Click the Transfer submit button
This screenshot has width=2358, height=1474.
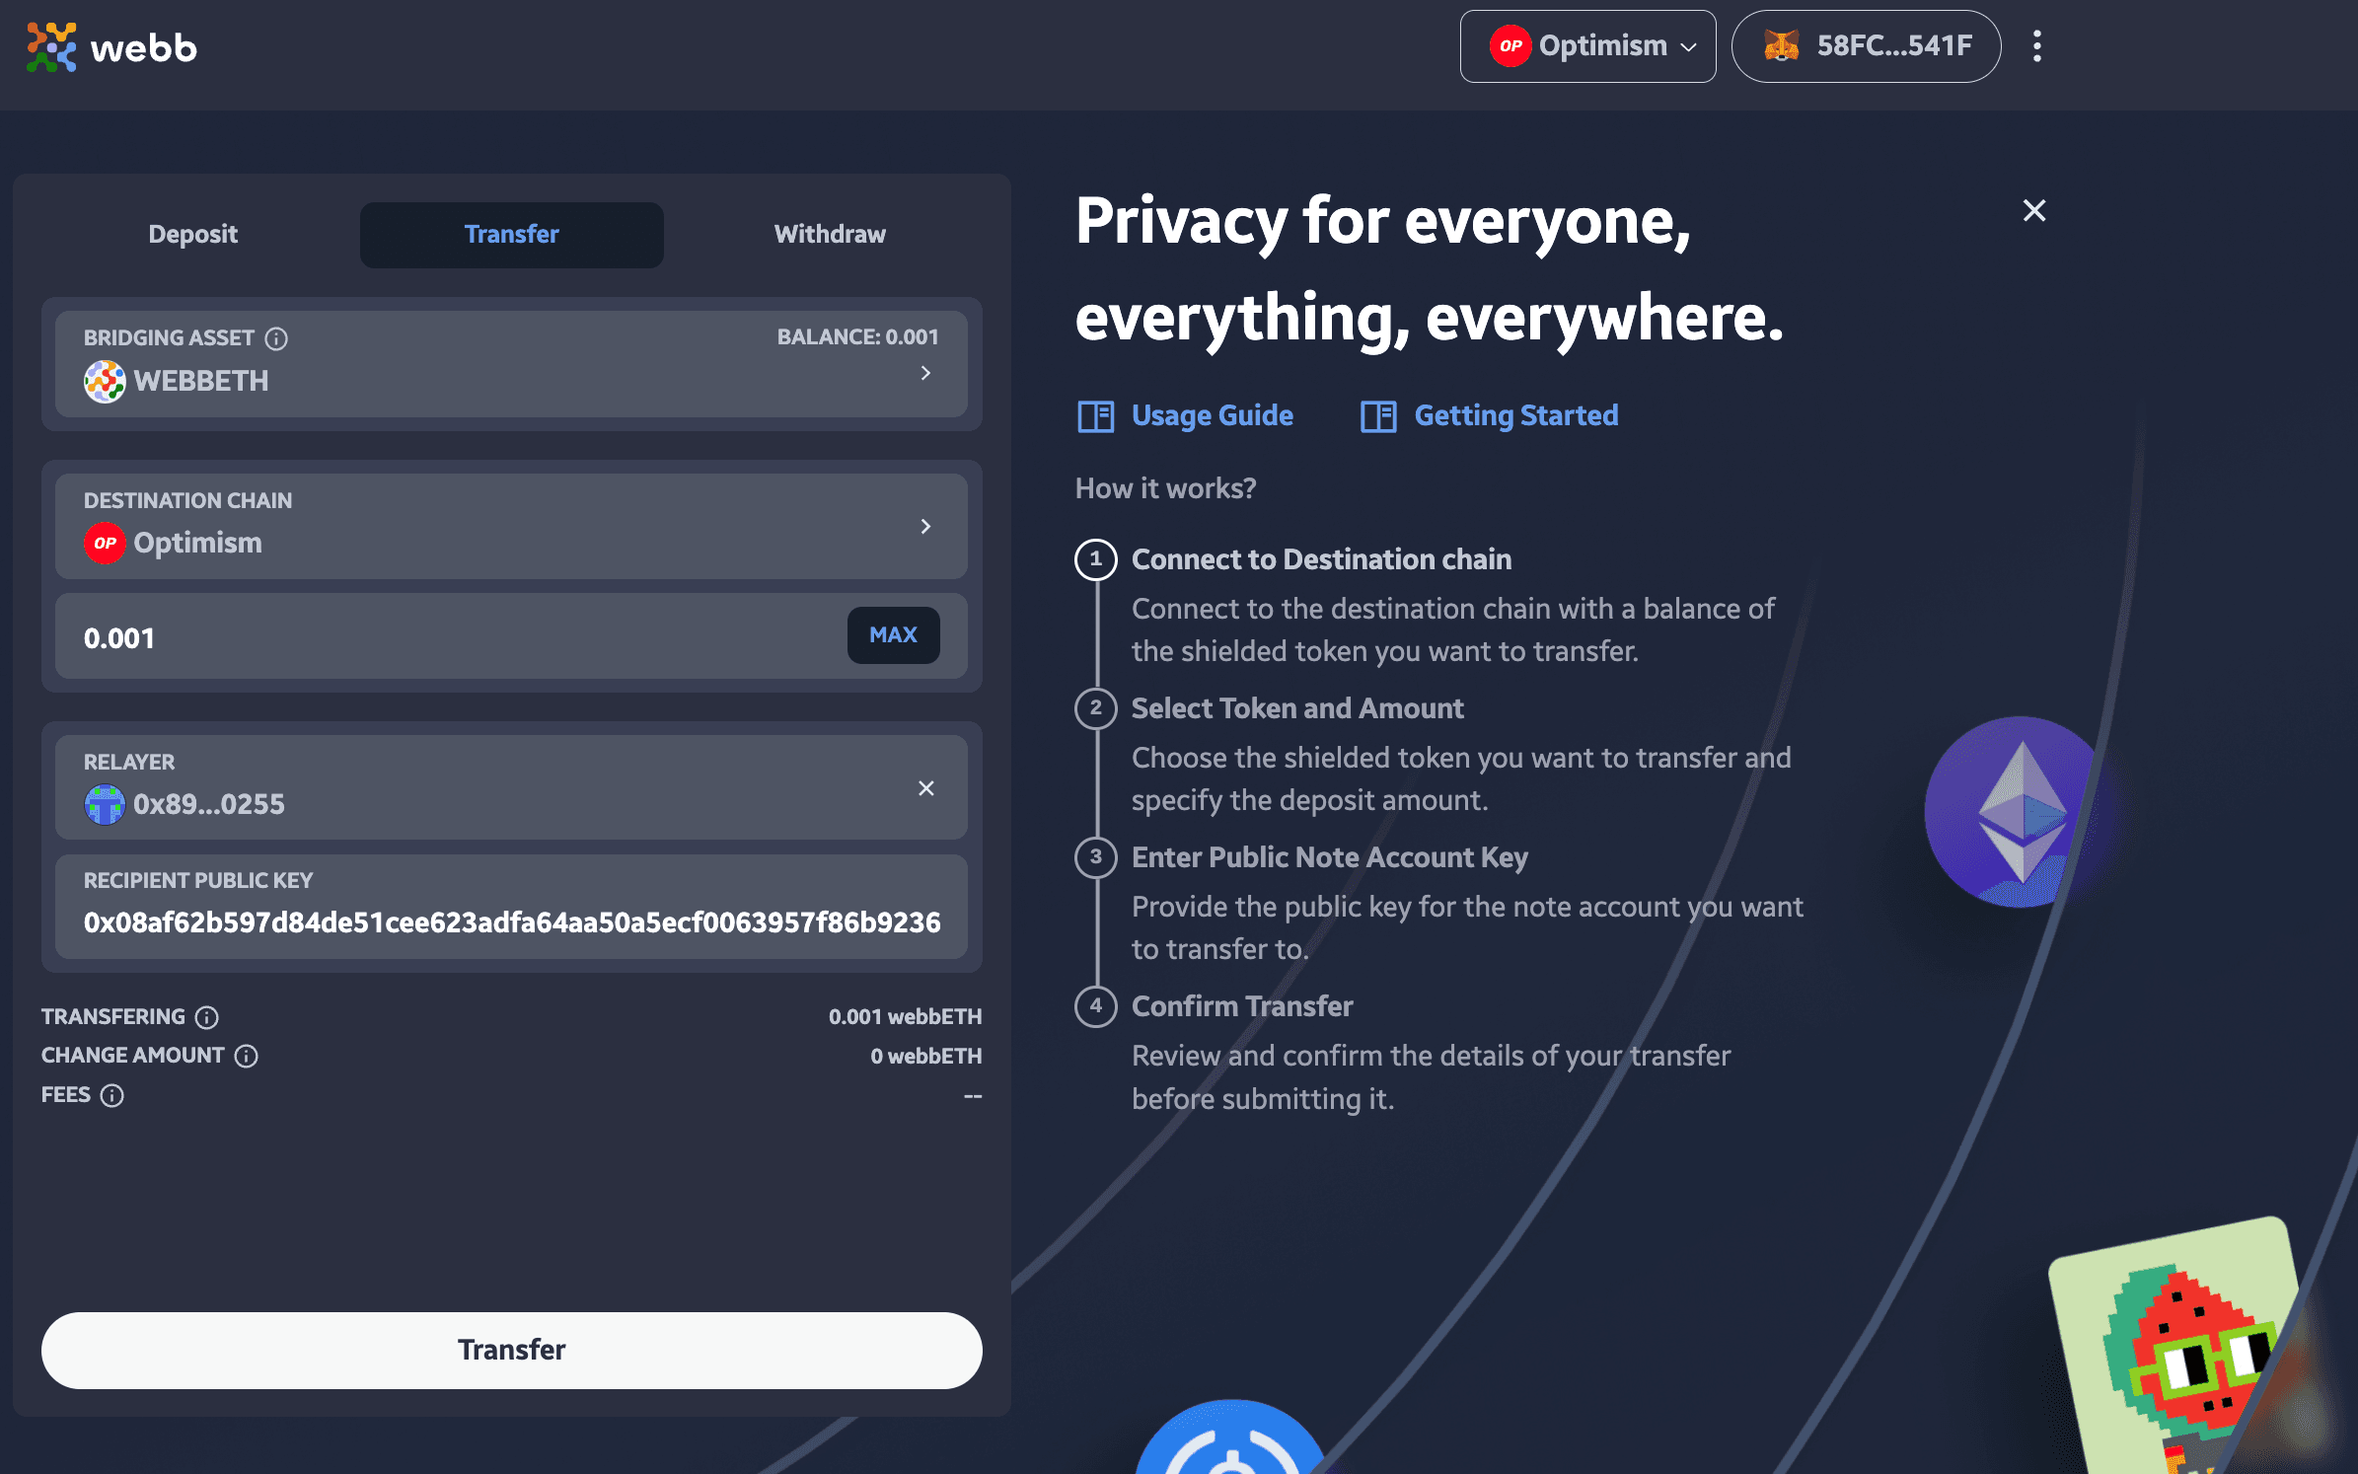pyautogui.click(x=511, y=1350)
